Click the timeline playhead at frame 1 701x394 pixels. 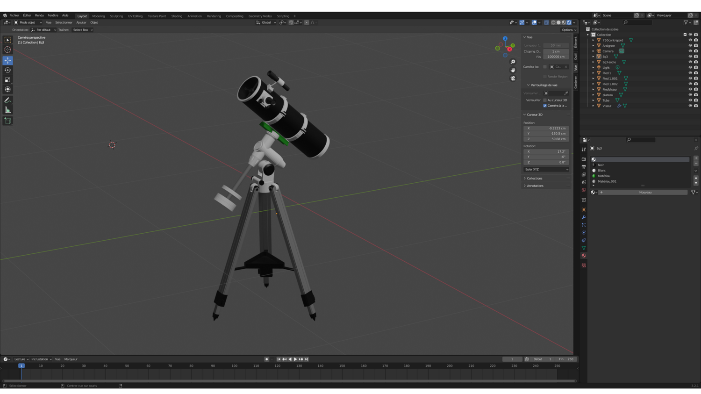click(x=21, y=366)
